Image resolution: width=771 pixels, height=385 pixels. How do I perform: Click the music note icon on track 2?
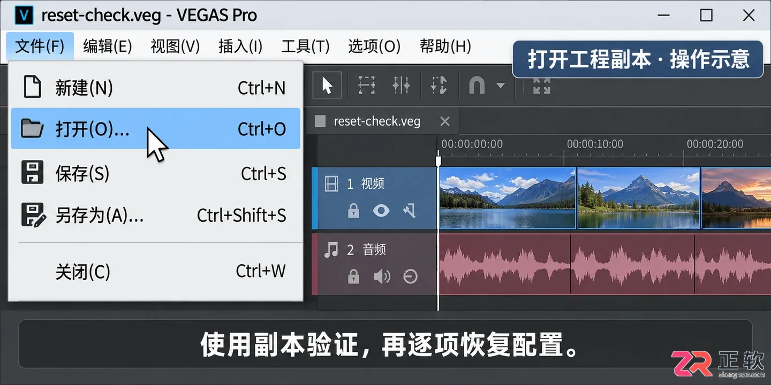(332, 250)
